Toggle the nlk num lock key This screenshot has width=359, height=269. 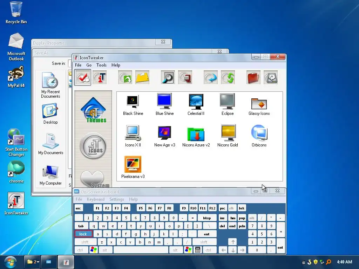click(252, 218)
